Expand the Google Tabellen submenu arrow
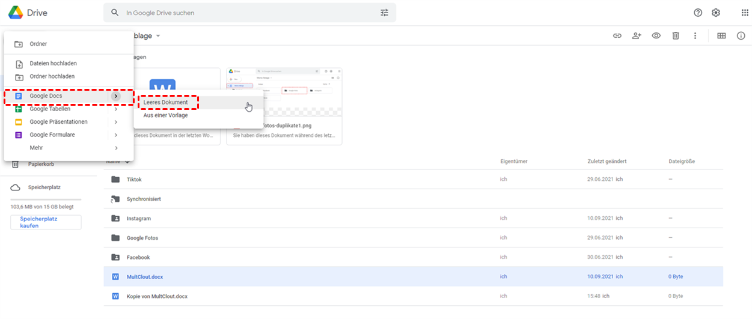The width and height of the screenshot is (752, 319). [116, 109]
